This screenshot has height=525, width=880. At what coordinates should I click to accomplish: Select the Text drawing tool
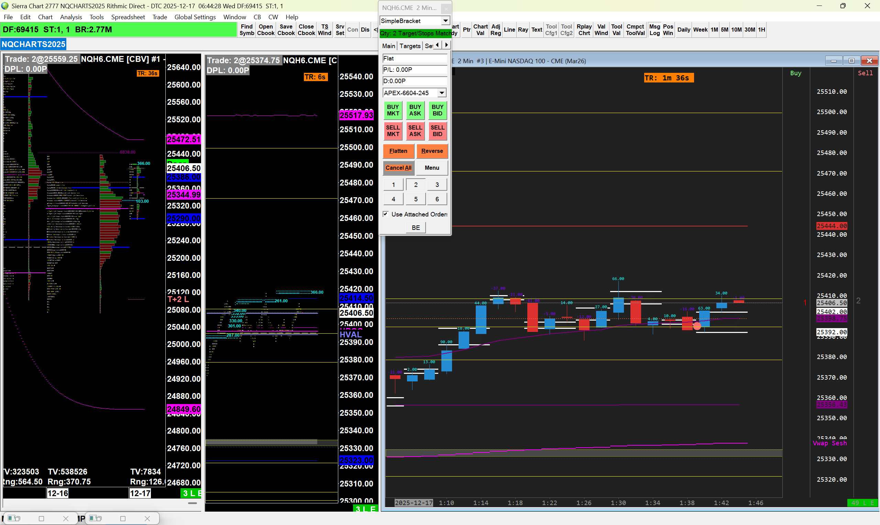click(x=536, y=30)
